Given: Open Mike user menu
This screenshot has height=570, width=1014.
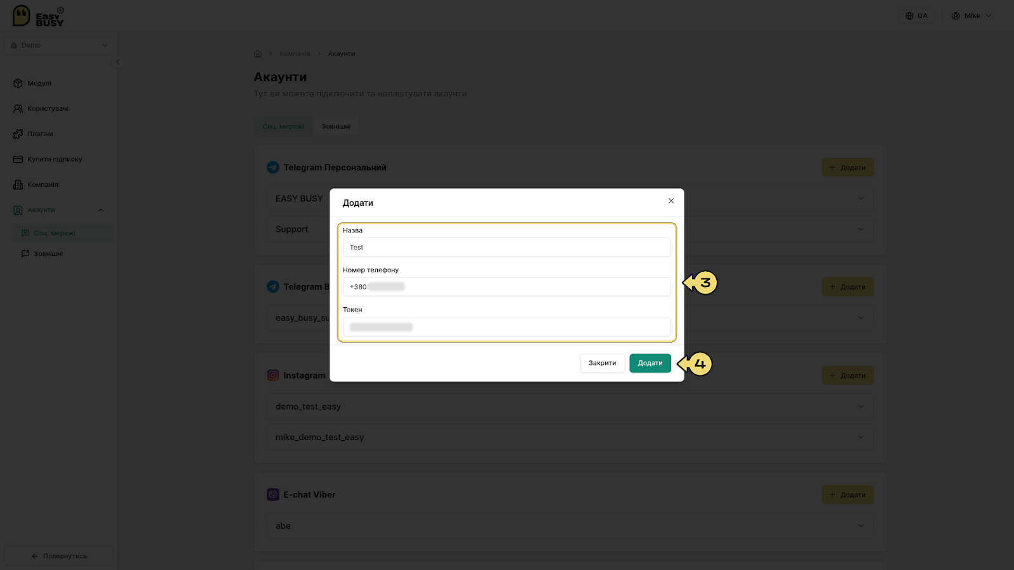Looking at the screenshot, I should (972, 16).
